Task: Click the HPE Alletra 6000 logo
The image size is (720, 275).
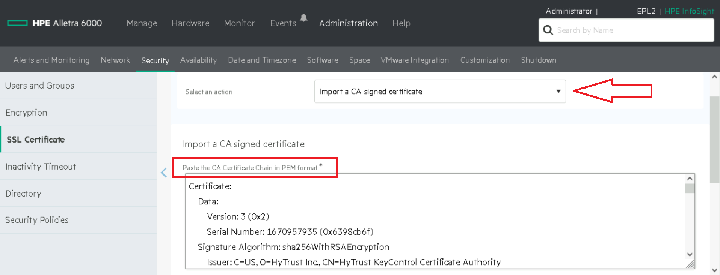Action: (x=55, y=23)
